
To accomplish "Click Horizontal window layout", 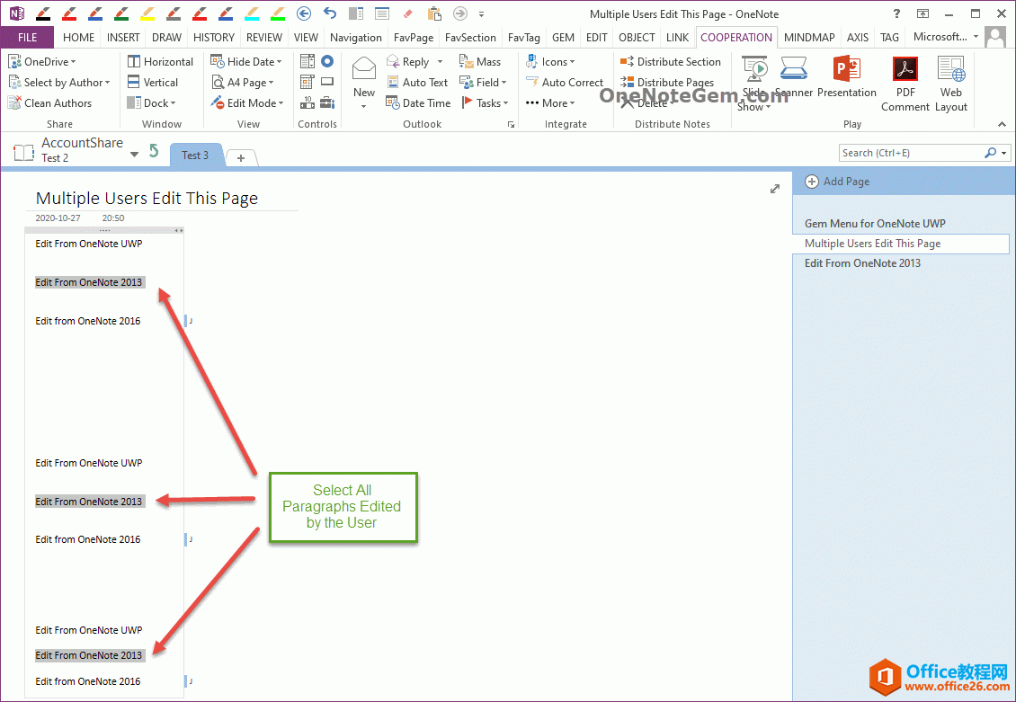I will 160,61.
